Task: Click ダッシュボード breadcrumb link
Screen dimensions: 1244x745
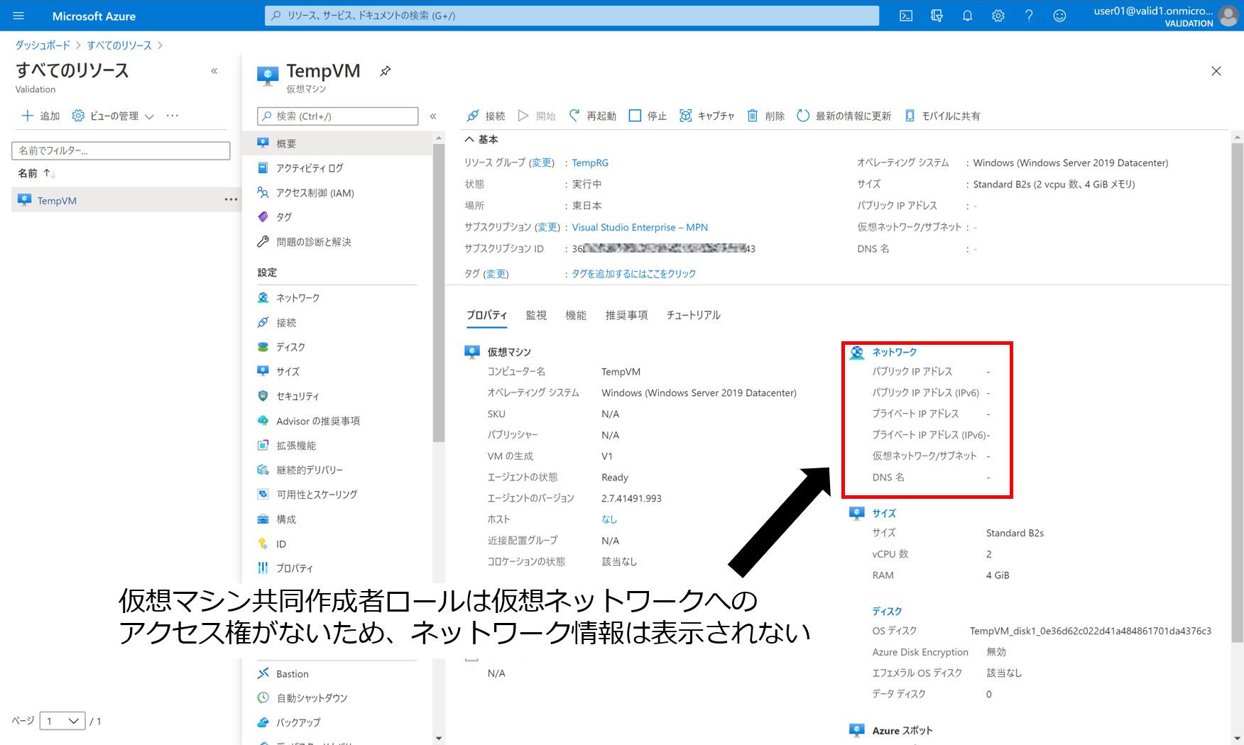Action: point(43,45)
